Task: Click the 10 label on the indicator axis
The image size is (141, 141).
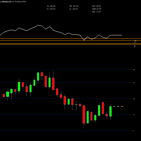Action: 135,41
